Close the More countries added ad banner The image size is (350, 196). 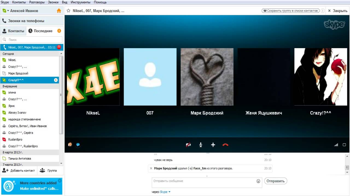pyautogui.click(x=60, y=180)
